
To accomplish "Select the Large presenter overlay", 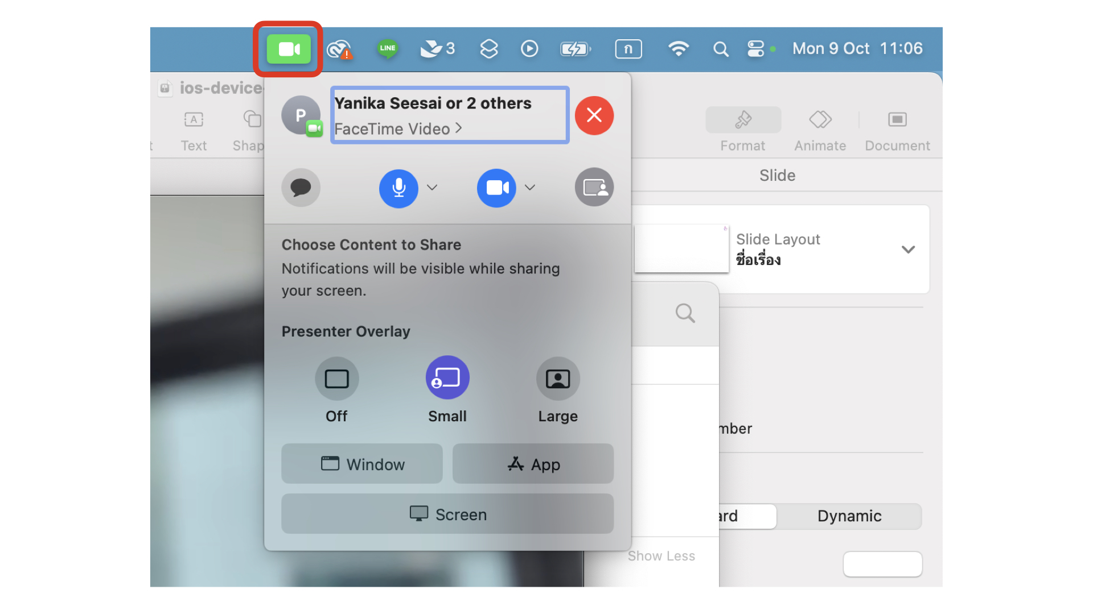I will (557, 378).
